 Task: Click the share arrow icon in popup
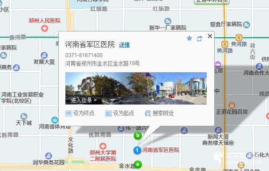[200, 39]
